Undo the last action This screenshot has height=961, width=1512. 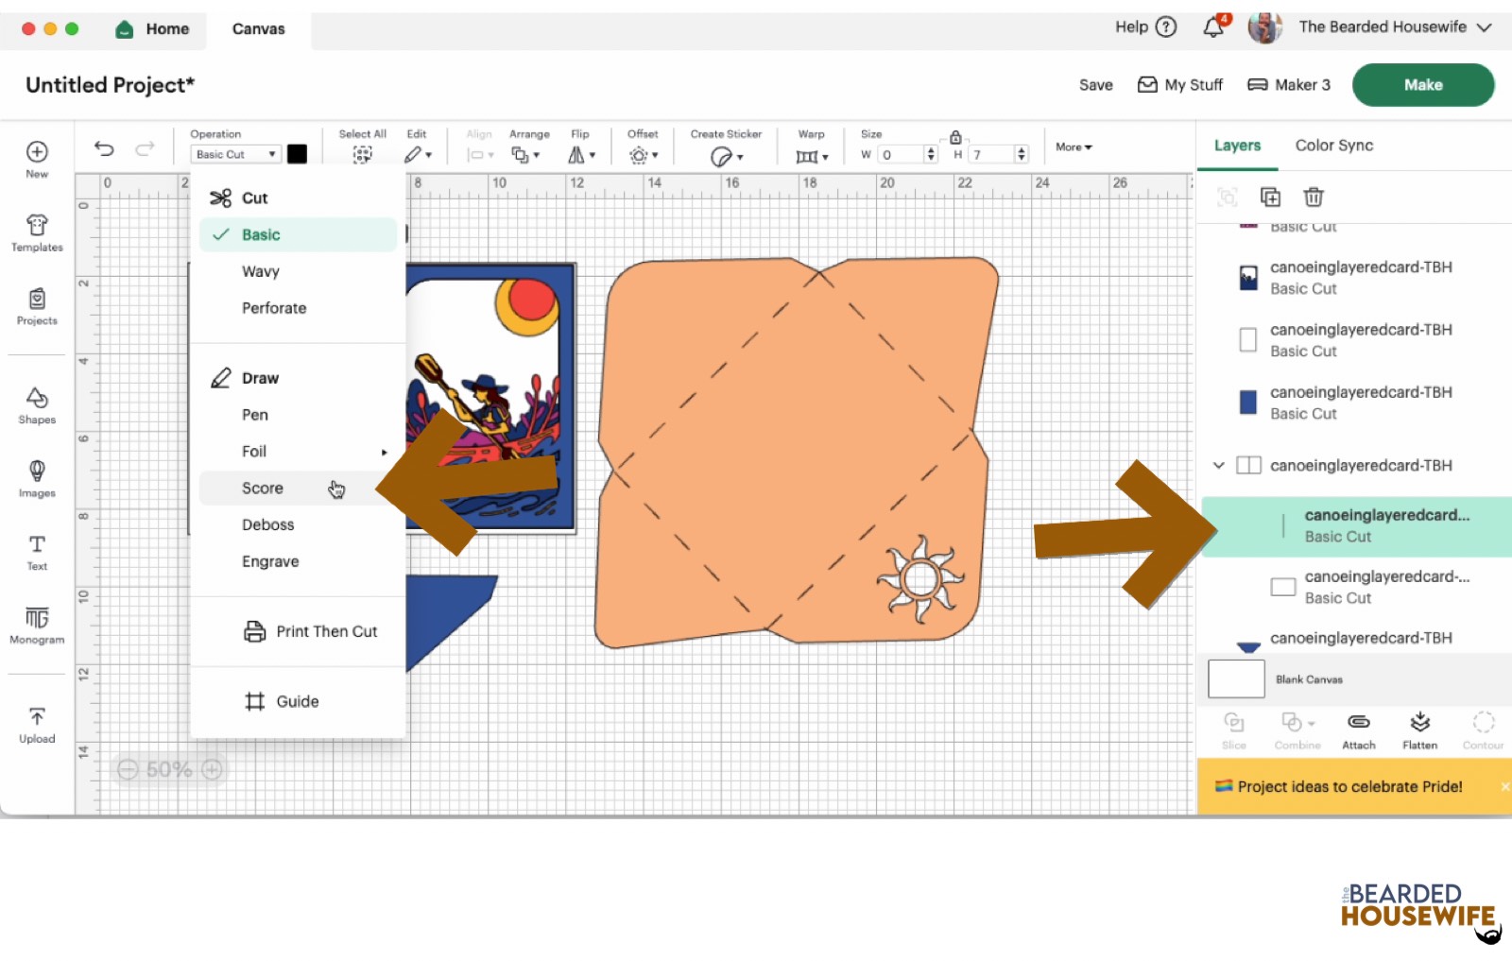point(104,148)
